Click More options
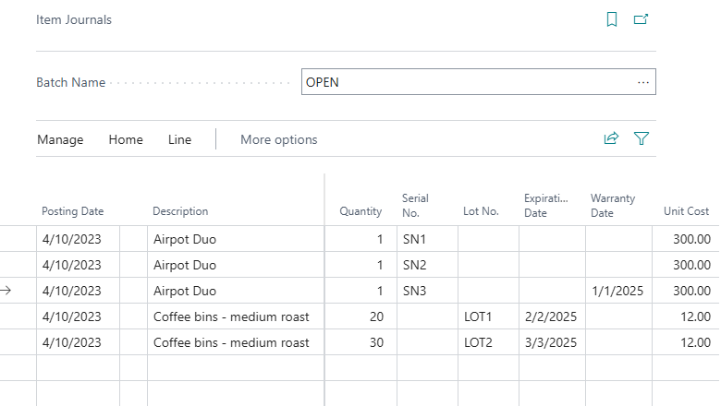 [x=278, y=140]
